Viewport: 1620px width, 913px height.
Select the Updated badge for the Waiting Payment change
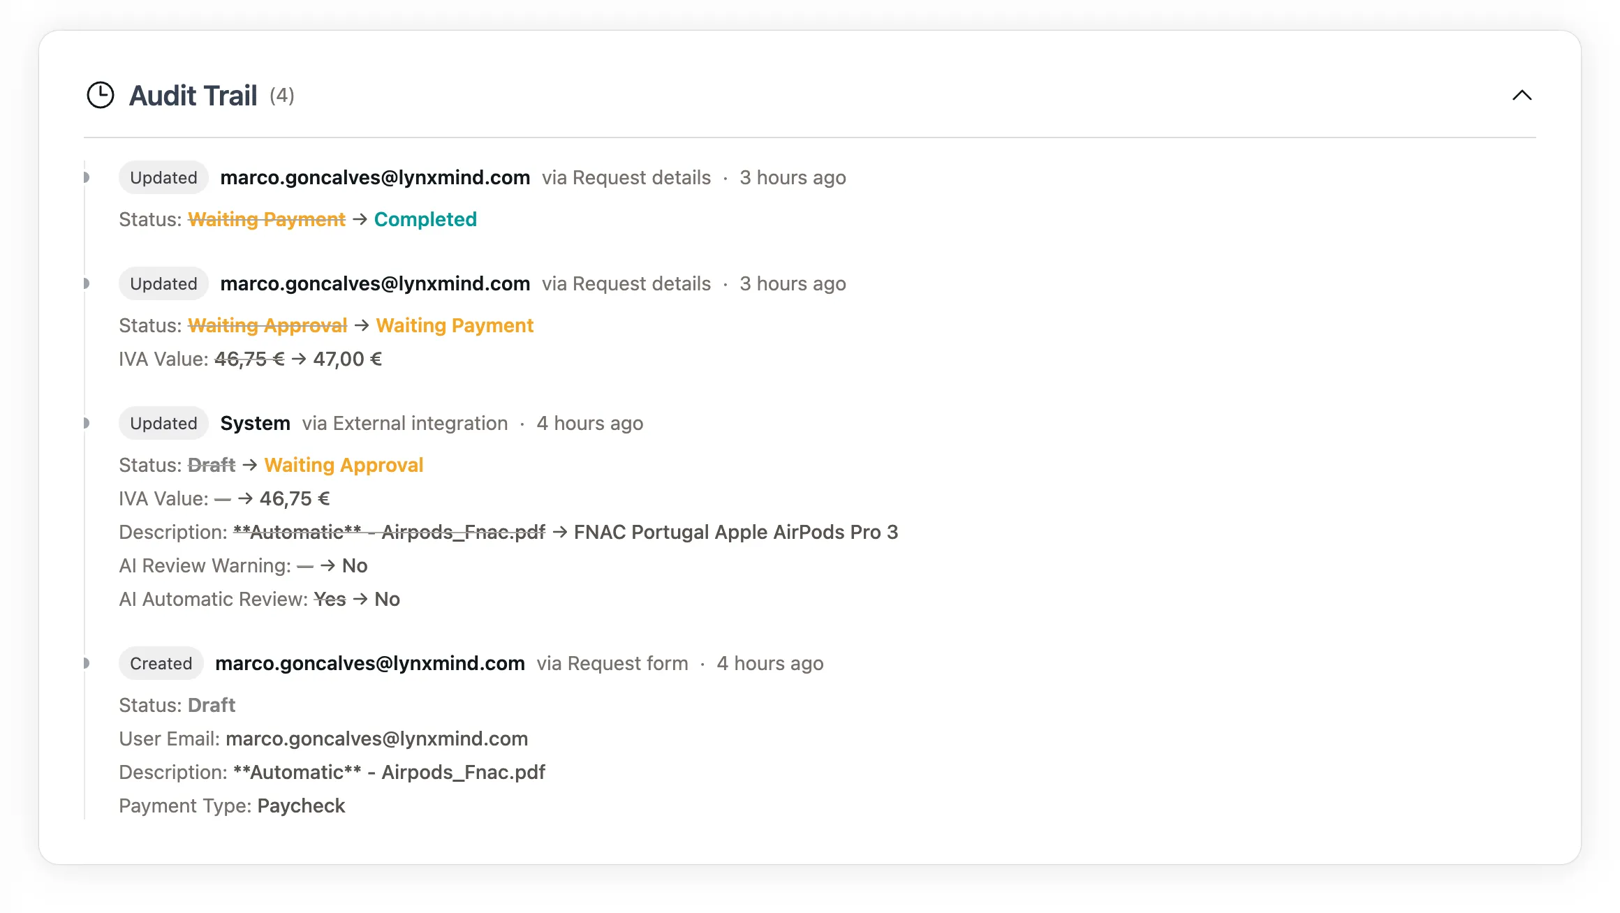tap(163, 284)
